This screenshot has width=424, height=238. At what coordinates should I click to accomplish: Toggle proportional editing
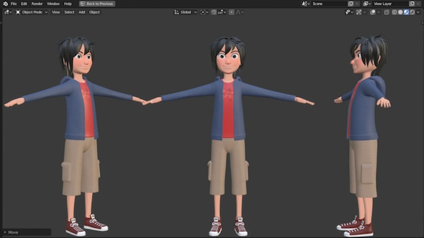click(231, 12)
